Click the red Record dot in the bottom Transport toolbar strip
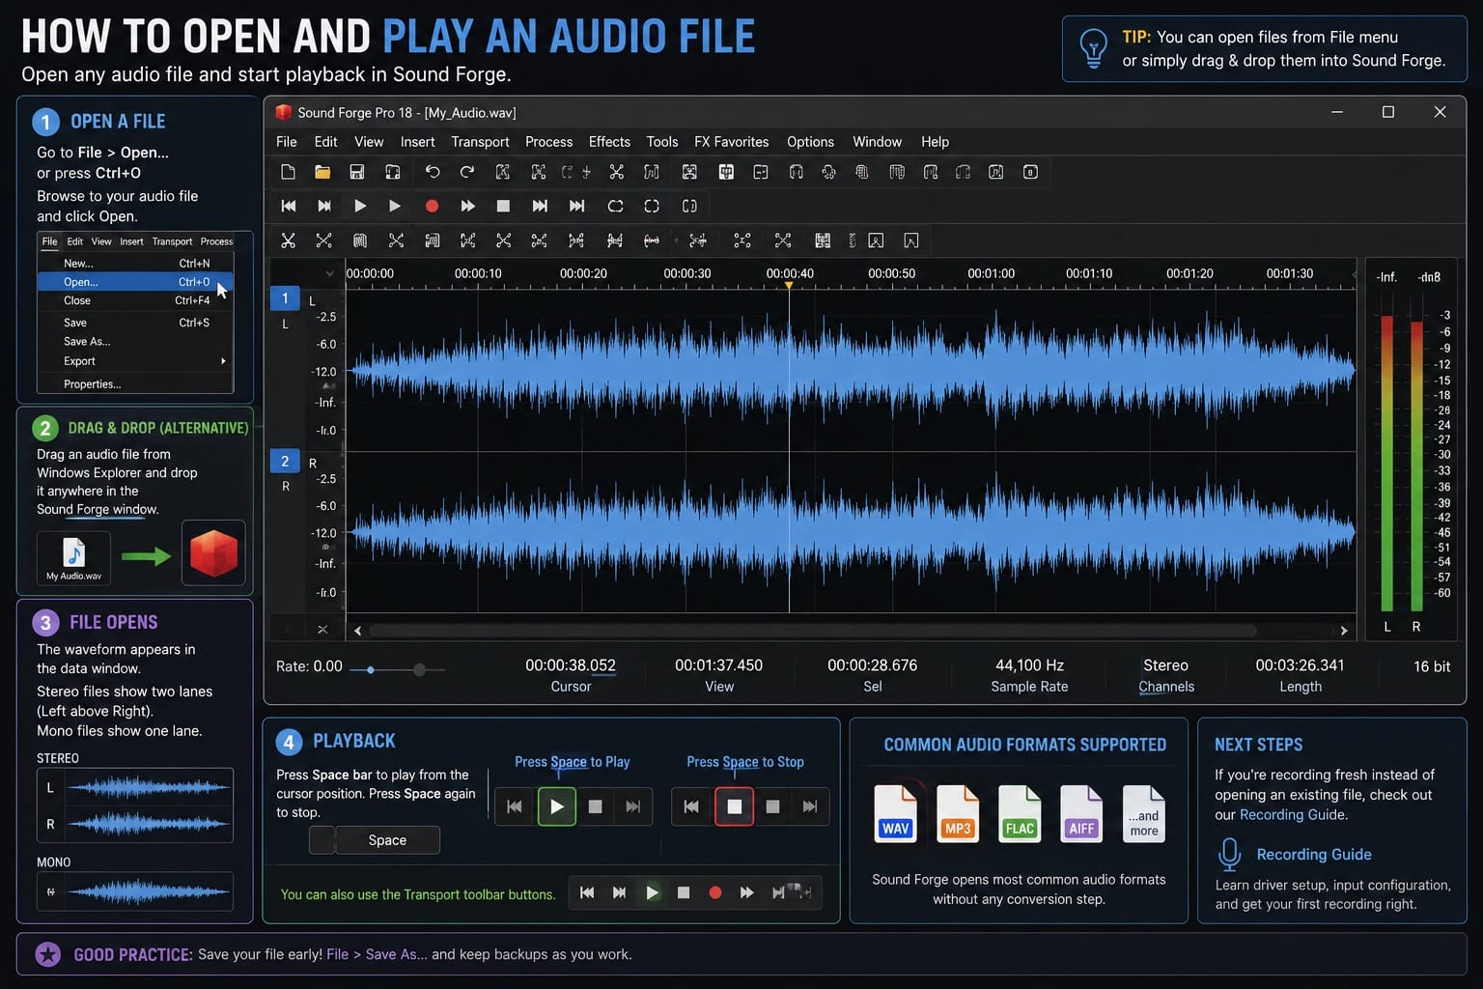 pos(714,892)
